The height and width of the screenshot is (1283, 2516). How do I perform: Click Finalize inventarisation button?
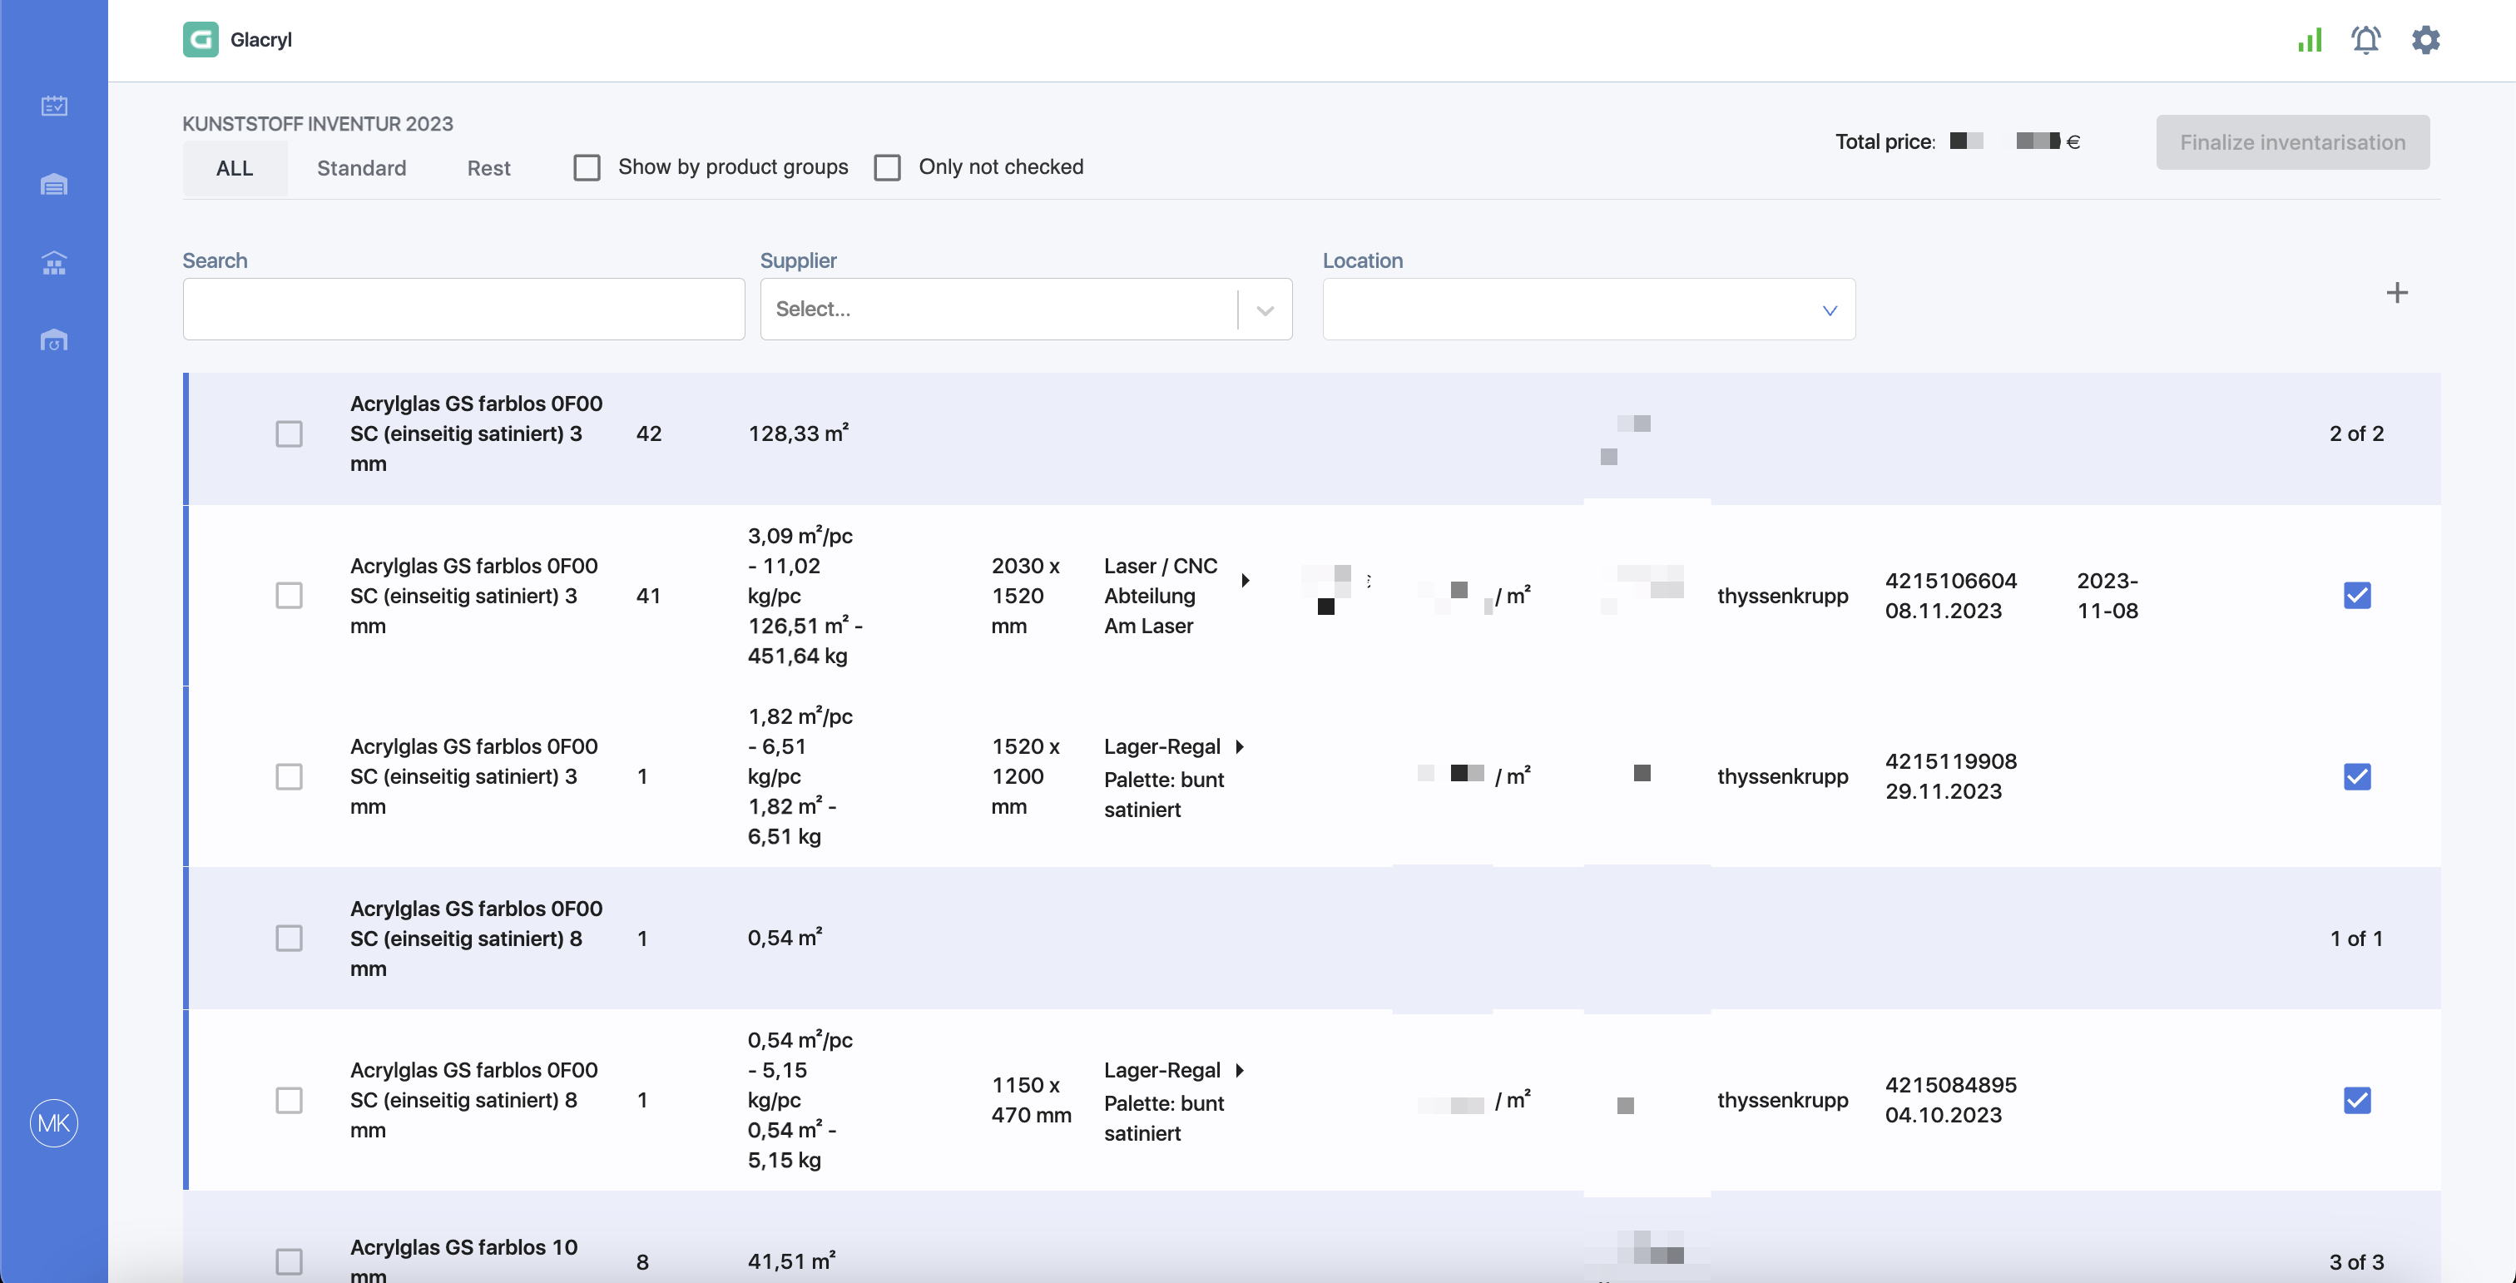pos(2292,141)
